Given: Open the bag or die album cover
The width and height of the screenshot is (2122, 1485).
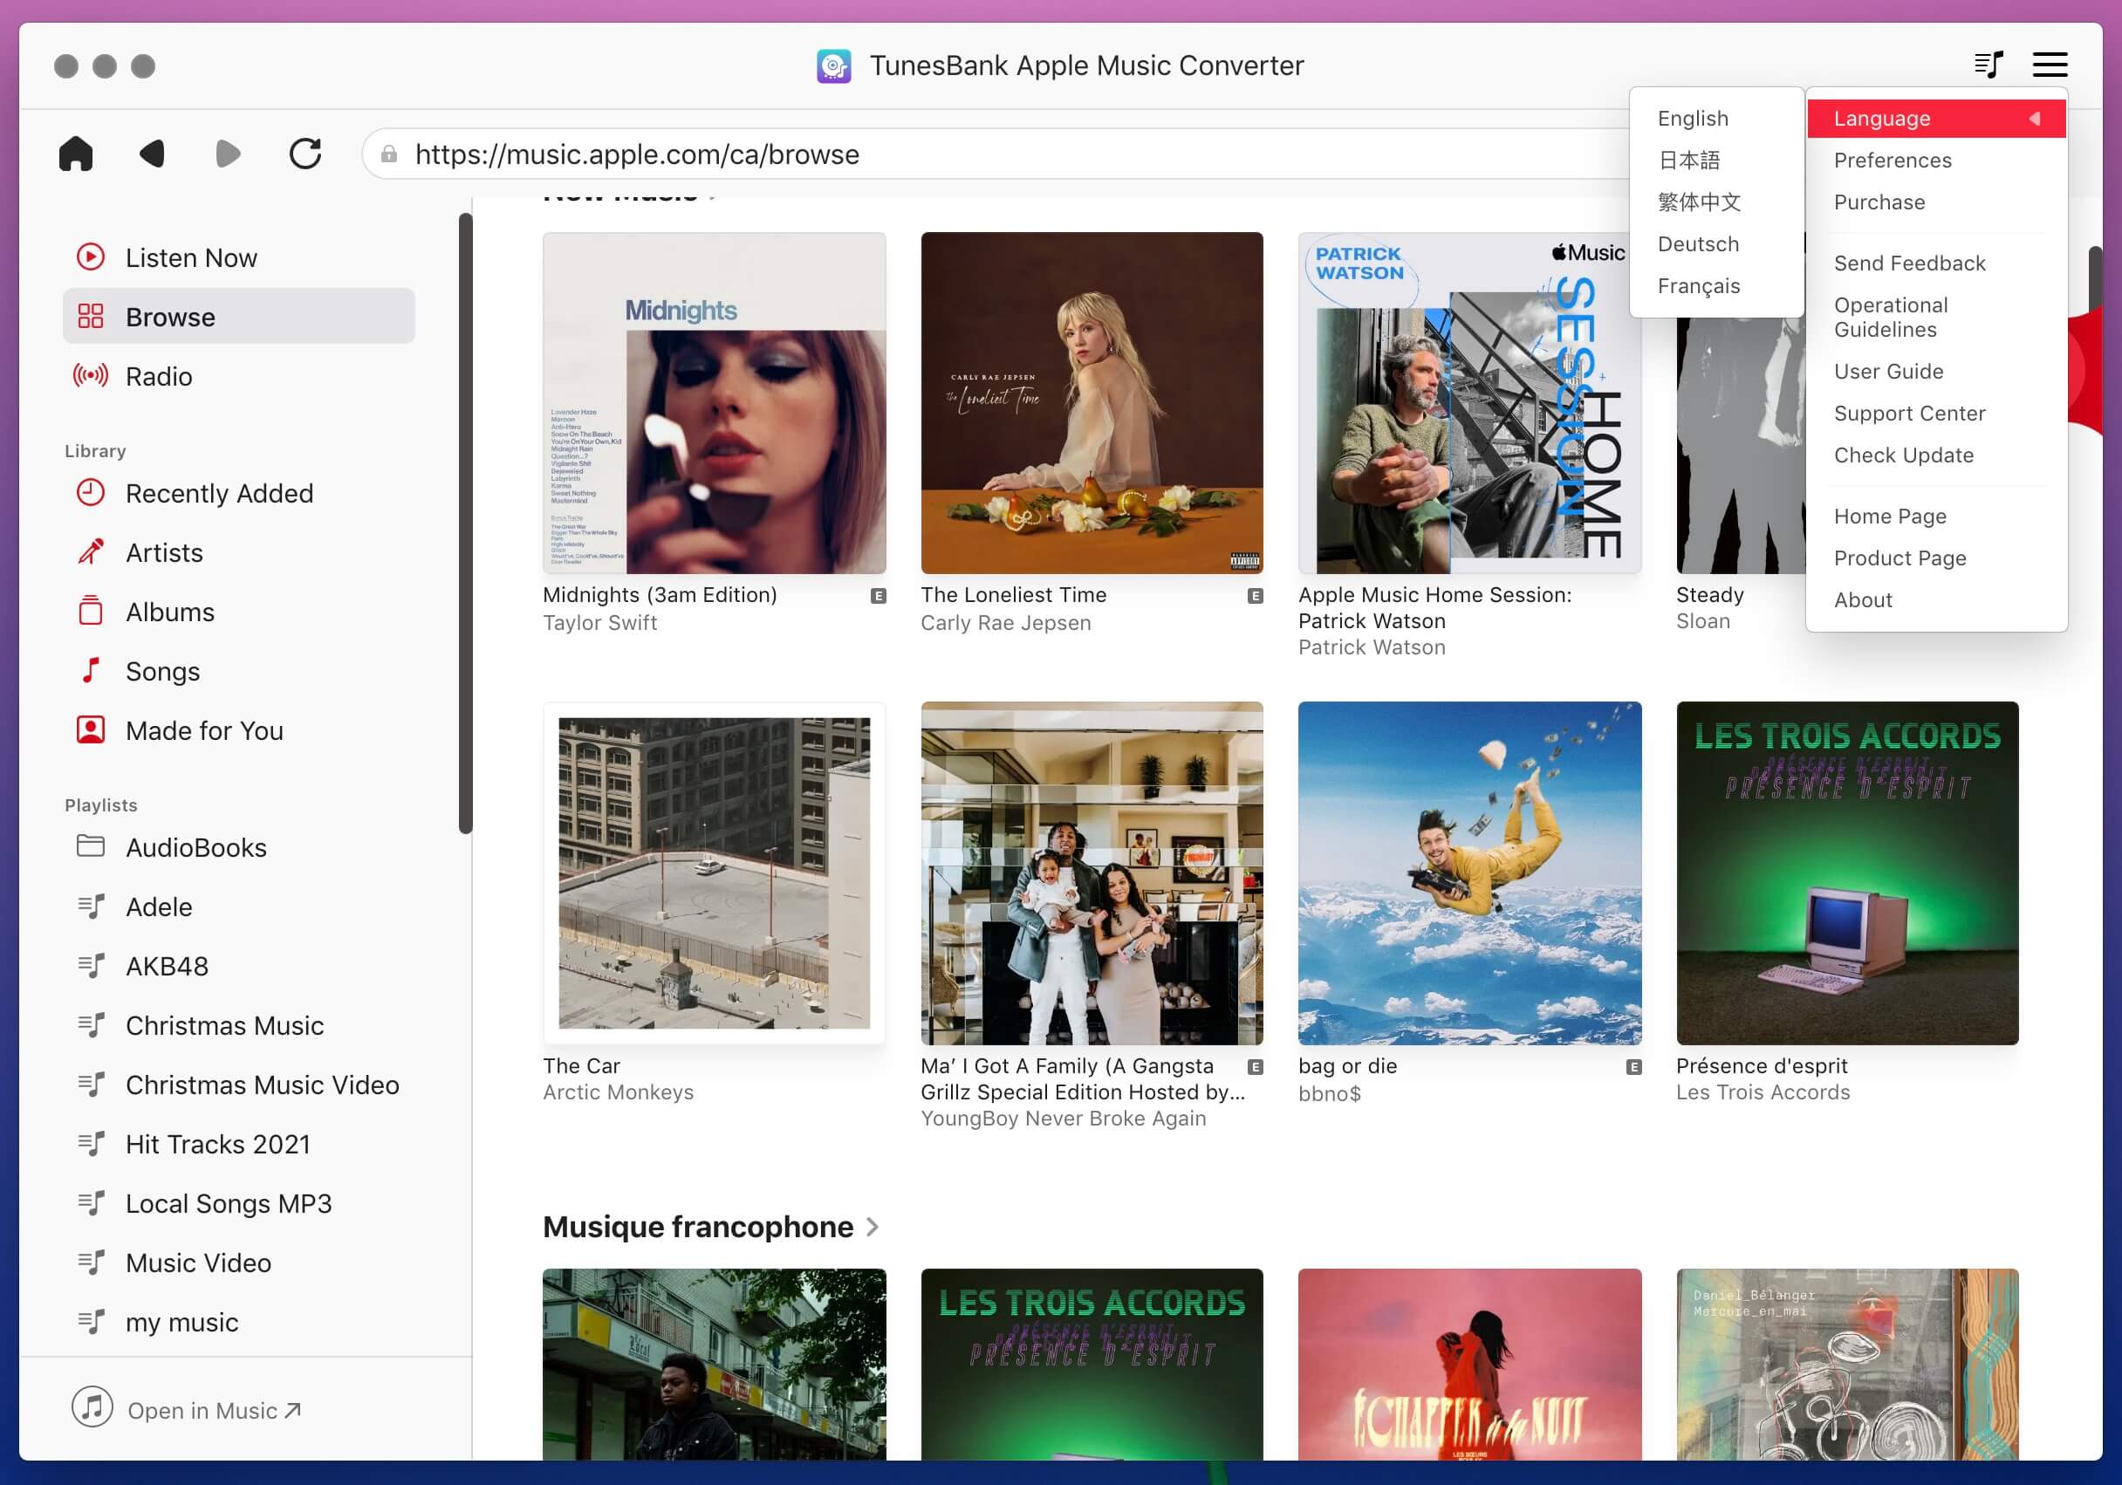Looking at the screenshot, I should (x=1469, y=873).
